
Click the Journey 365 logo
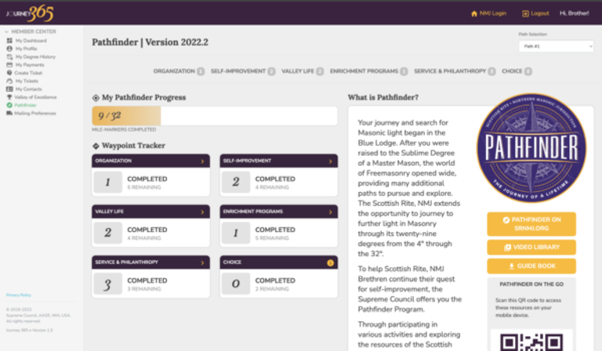(x=30, y=13)
